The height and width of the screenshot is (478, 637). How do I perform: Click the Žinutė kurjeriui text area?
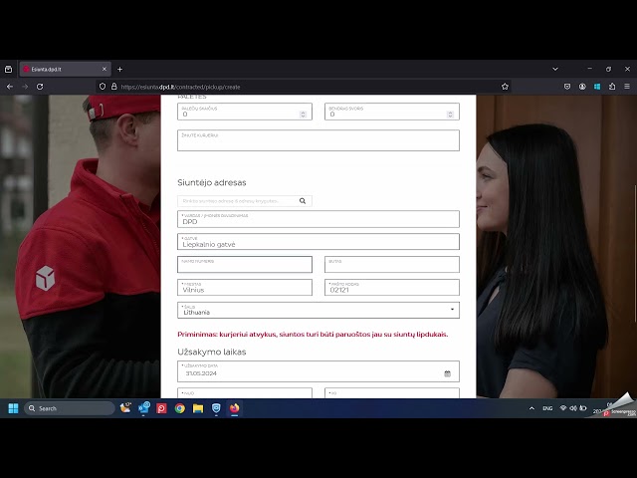coord(318,140)
